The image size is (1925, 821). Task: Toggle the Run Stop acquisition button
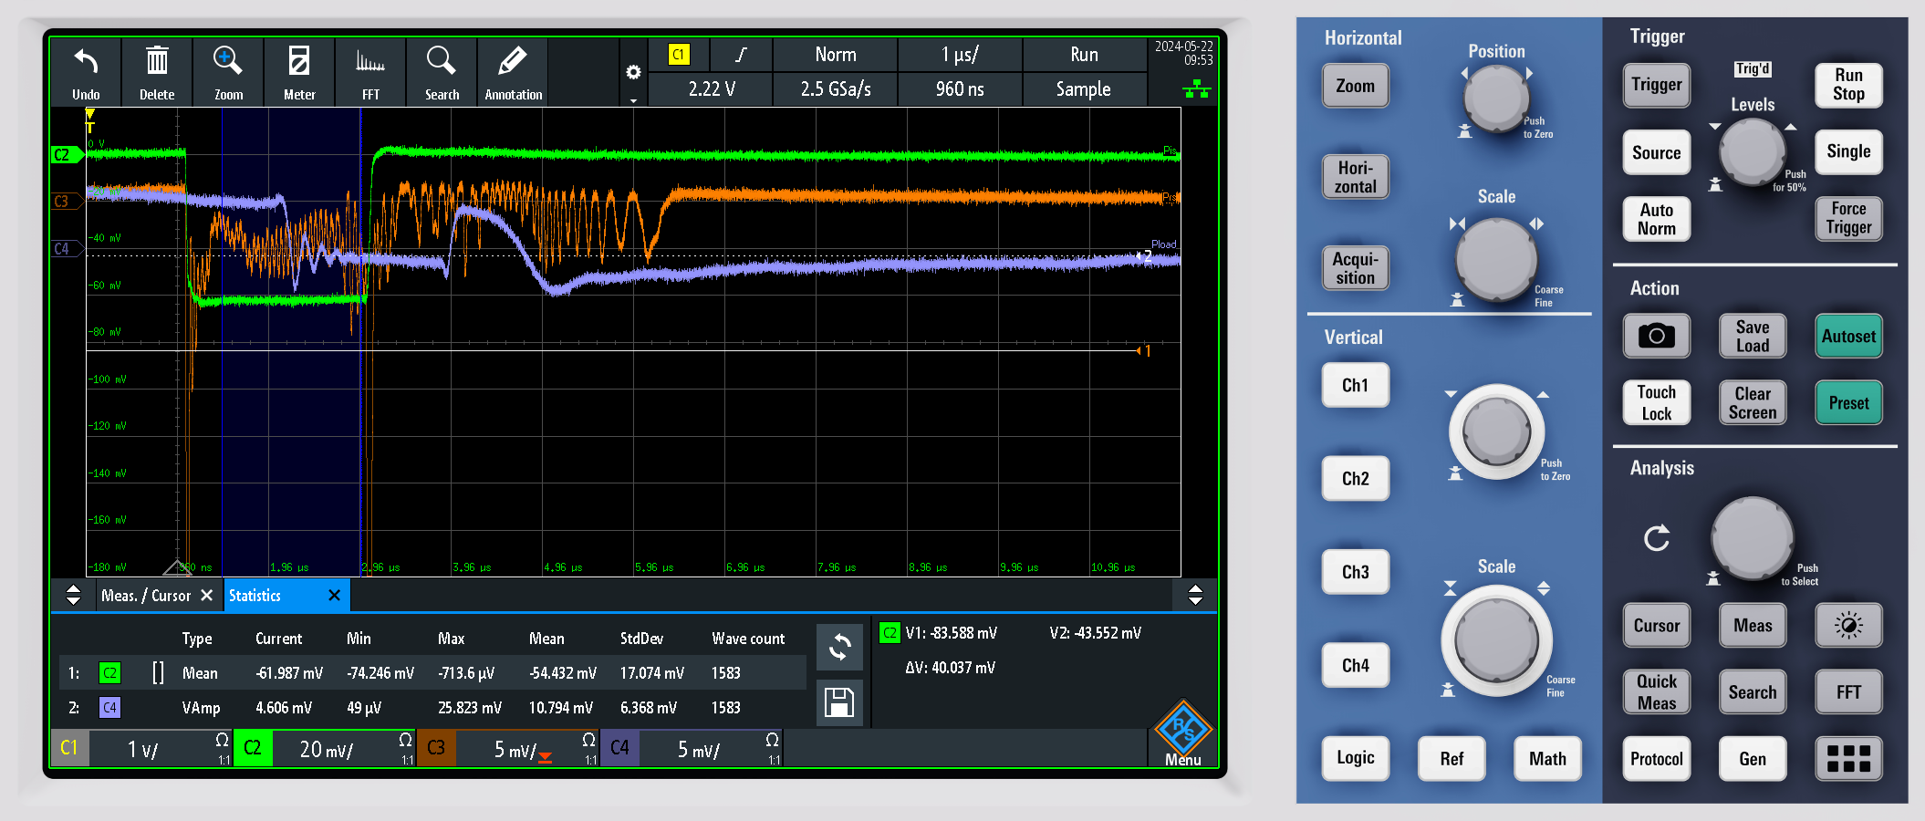(1848, 85)
